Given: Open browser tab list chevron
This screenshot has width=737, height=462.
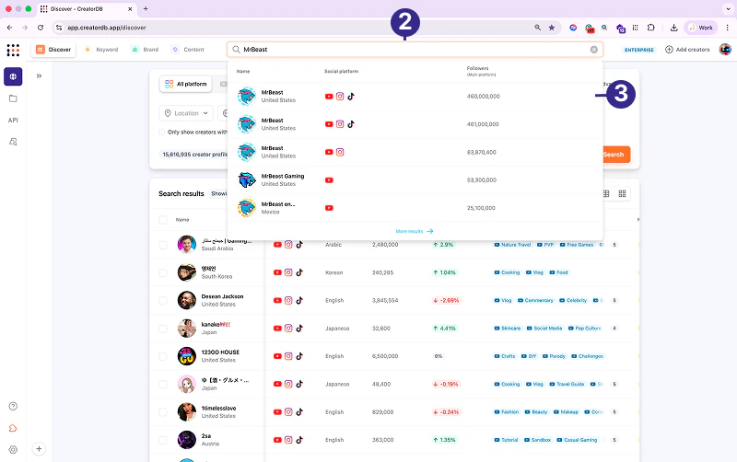Looking at the screenshot, I should (x=728, y=8).
